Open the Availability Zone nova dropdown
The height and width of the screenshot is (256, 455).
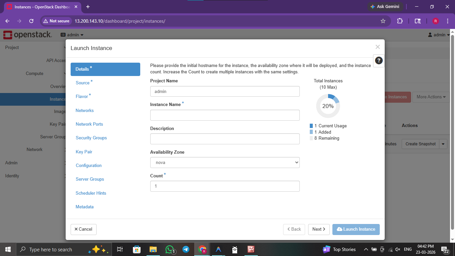225,162
